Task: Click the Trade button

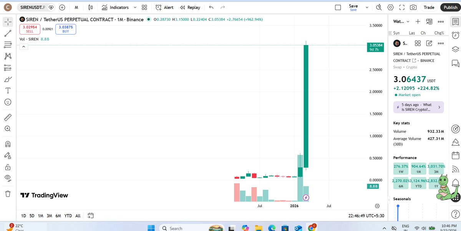Action: tap(429, 7)
